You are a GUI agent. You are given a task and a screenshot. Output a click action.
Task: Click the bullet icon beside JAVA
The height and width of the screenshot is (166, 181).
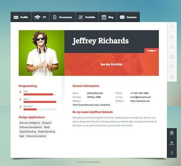pyautogui.click(x=20, y=99)
